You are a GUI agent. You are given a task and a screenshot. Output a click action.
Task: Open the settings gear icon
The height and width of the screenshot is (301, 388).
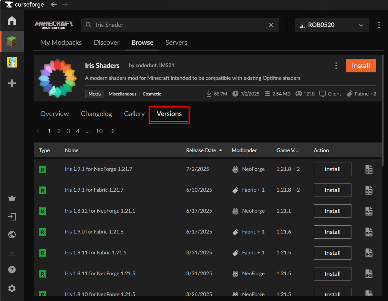12,288
